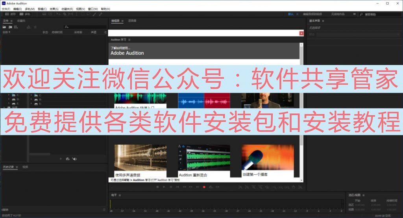Select the Spot Healing Brush tool
This screenshot has width=403, height=218.
click(100, 14)
